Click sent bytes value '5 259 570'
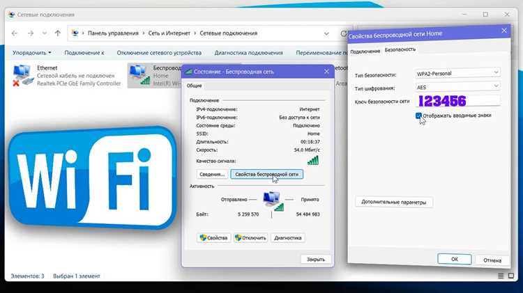This screenshot has width=523, height=293. pos(248,214)
